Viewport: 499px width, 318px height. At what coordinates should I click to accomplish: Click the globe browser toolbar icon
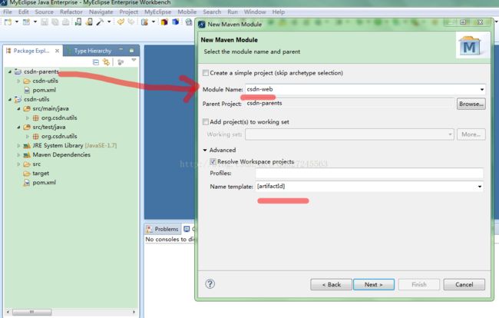pyautogui.click(x=189, y=22)
